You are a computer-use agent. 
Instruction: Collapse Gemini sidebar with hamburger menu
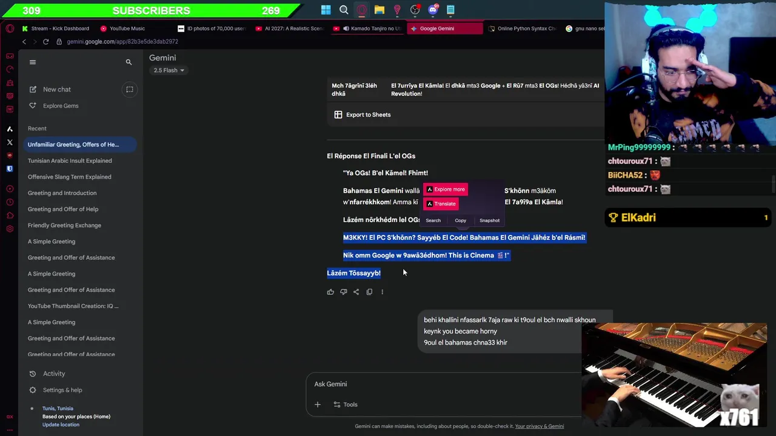point(33,62)
